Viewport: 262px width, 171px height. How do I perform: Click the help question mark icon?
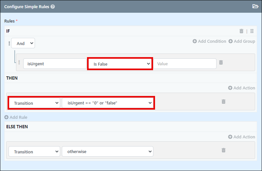pos(53,7)
